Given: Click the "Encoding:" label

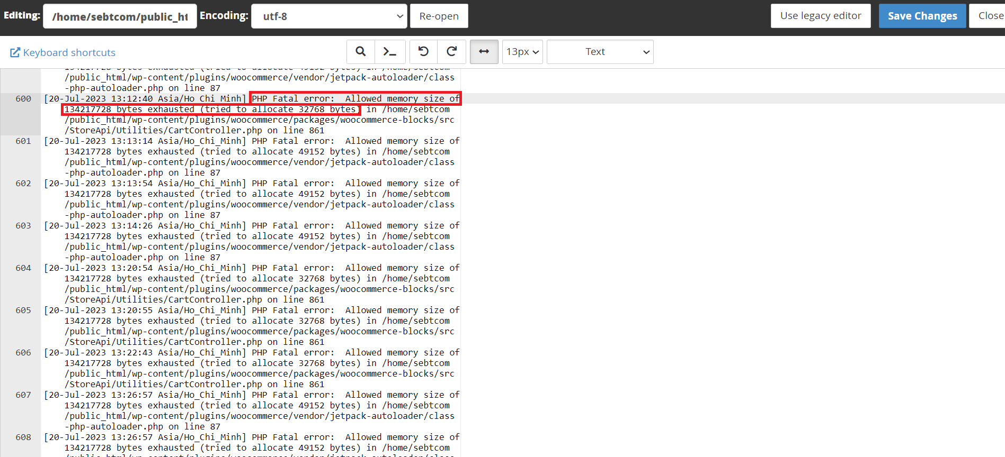Looking at the screenshot, I should 224,16.
